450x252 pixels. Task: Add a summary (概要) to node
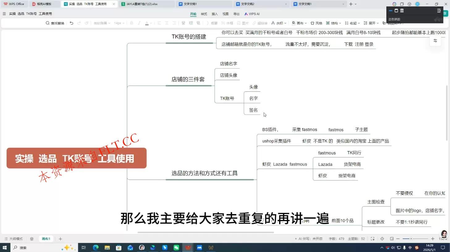212,23
